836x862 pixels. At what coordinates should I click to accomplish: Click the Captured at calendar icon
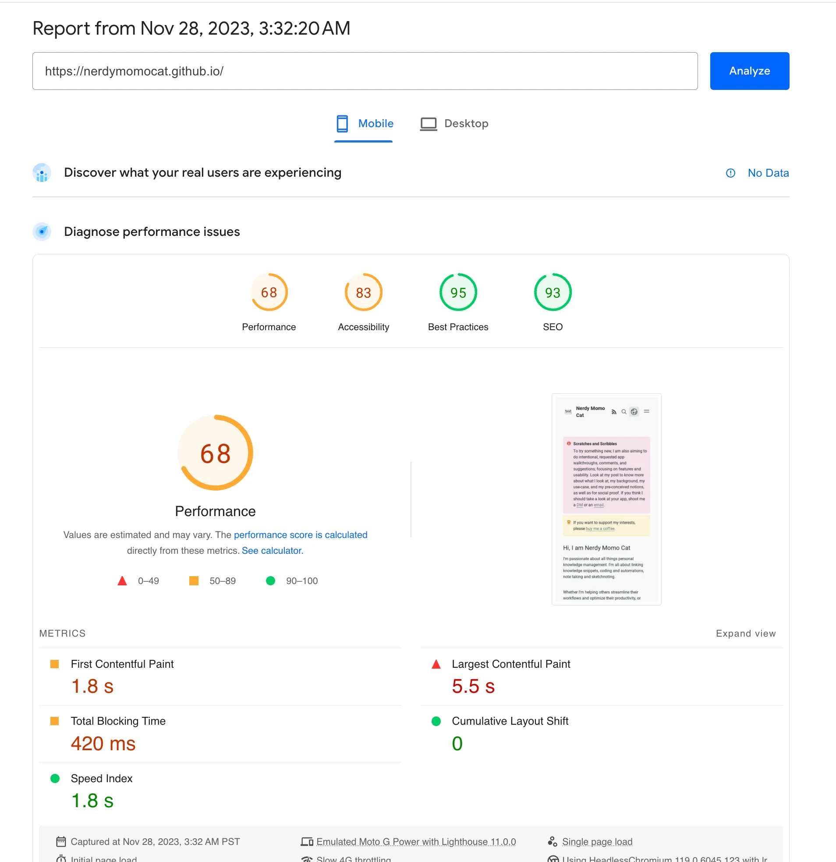pos(60,842)
